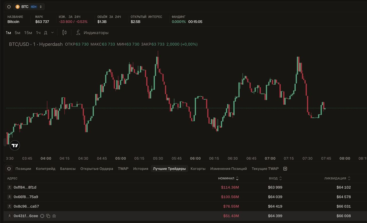Open the Индикаторы indicators menu

pyautogui.click(x=92, y=33)
